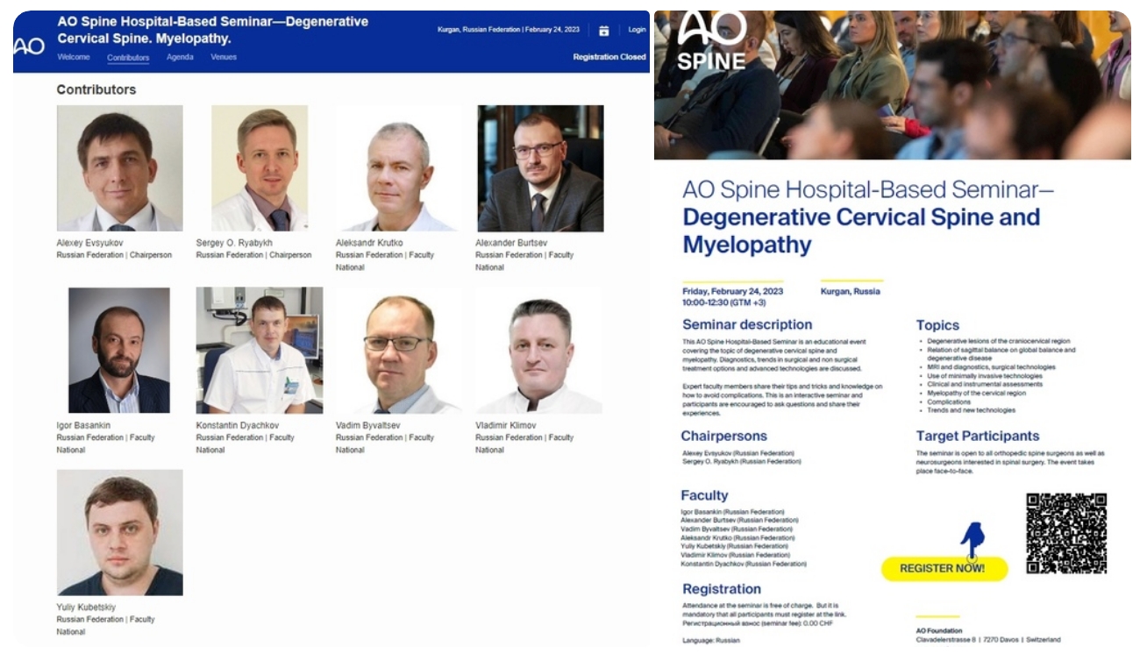
Task: Open Alexander Burtsev's photo
Action: [x=540, y=168]
